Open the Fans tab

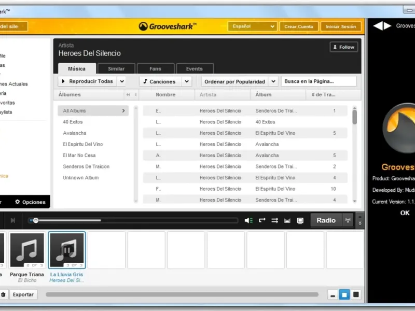pos(155,68)
